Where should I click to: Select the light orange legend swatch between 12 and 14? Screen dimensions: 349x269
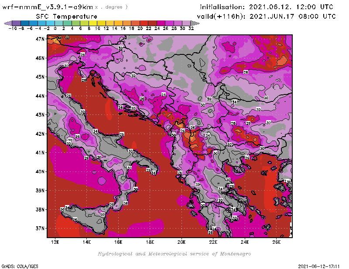pyautogui.click(x=110, y=23)
